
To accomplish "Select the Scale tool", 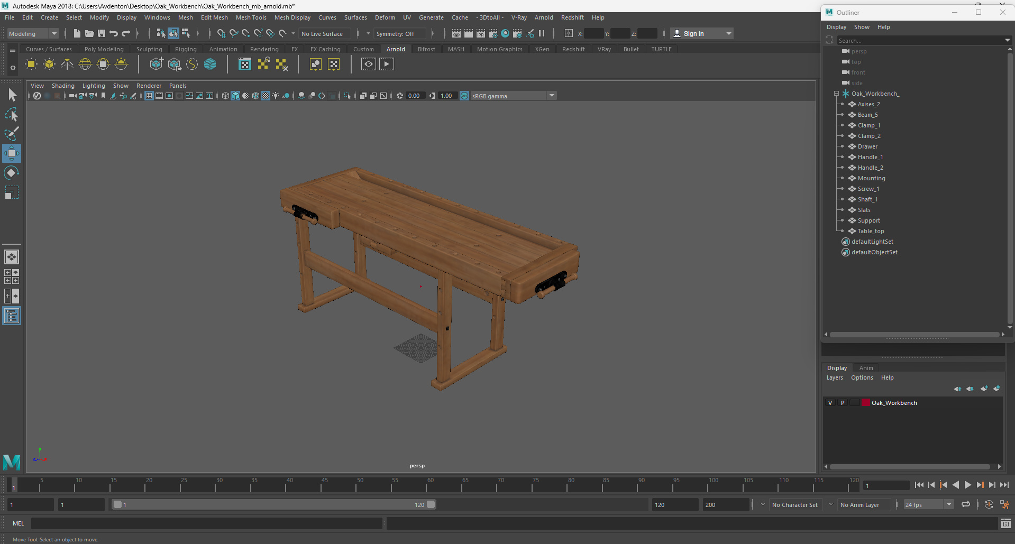I will click(12, 192).
